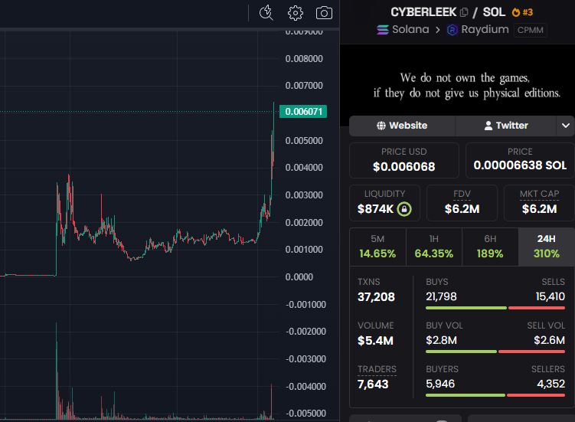Select the 5M price change tab

[x=377, y=247]
